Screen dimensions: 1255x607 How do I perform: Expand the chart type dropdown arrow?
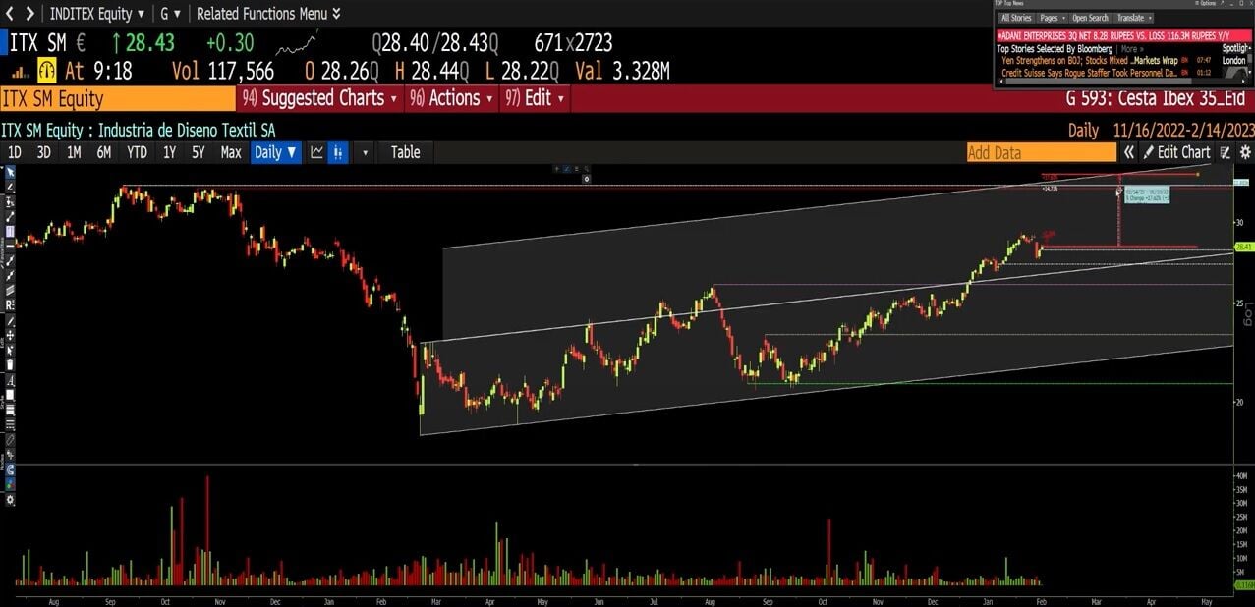(366, 152)
